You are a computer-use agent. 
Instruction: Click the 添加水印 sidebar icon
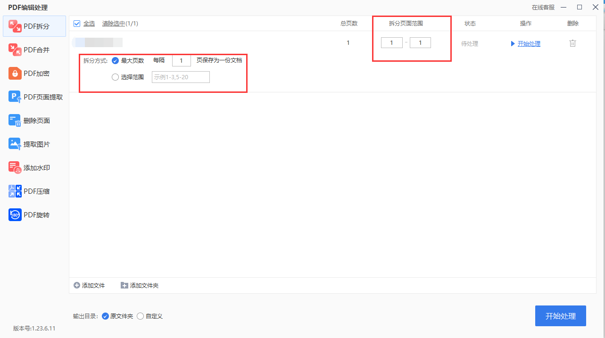pyautogui.click(x=15, y=167)
